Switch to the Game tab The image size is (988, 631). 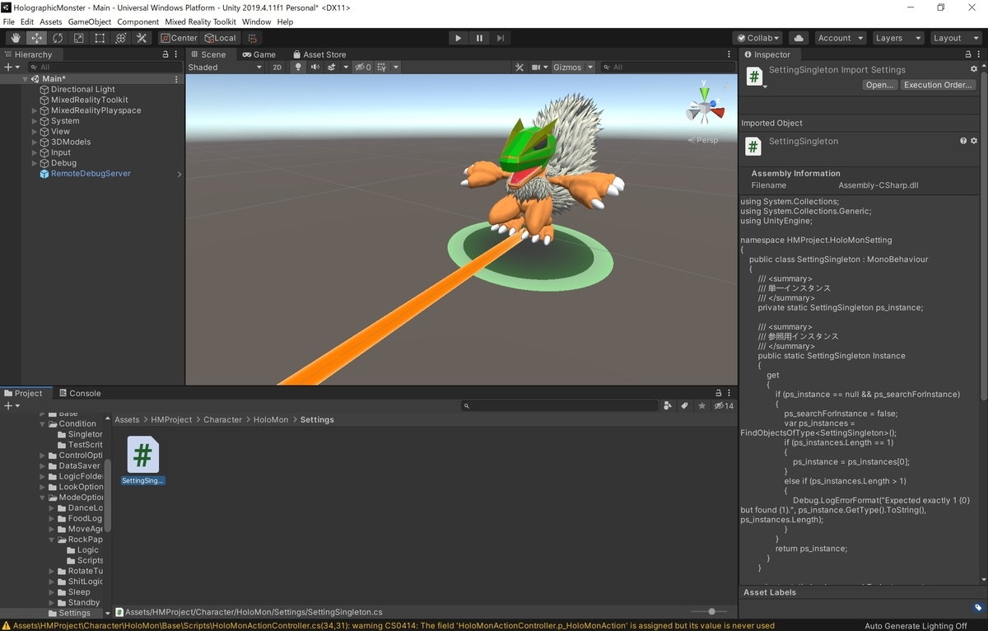(259, 54)
